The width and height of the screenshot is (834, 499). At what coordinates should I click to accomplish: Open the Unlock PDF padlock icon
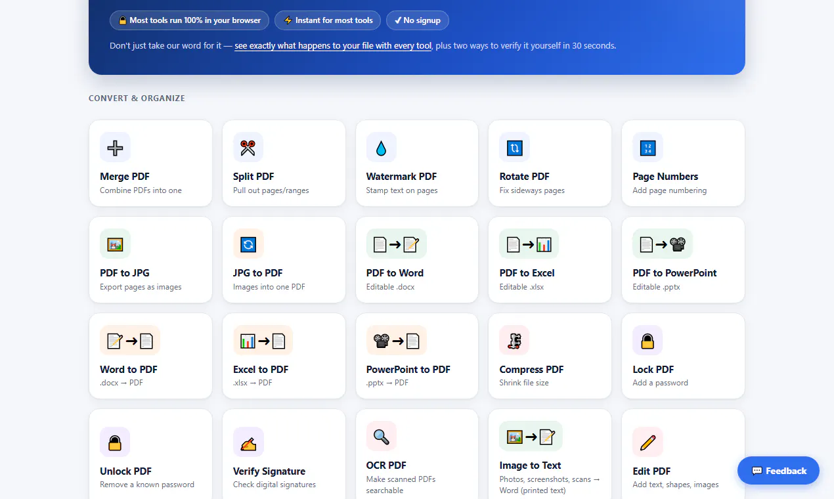point(115,442)
